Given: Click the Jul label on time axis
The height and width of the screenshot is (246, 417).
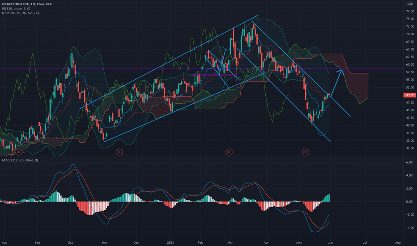Looking at the screenshot, I should click(365, 242).
